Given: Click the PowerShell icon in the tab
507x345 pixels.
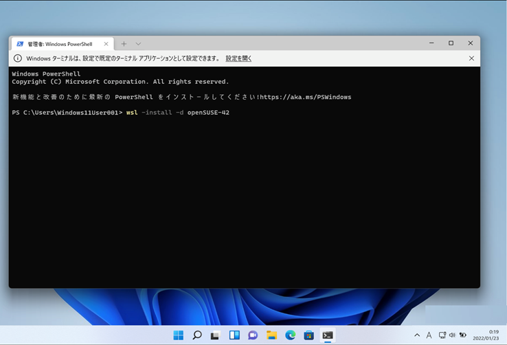Looking at the screenshot, I should (20, 44).
